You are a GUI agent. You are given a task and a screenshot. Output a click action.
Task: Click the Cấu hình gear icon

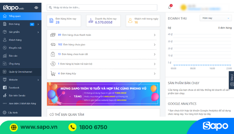[5, 113]
